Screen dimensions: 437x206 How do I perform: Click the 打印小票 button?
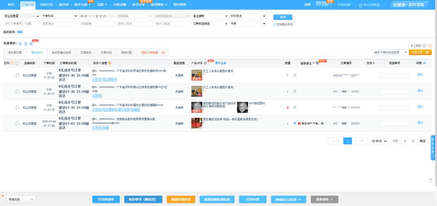pos(253,199)
